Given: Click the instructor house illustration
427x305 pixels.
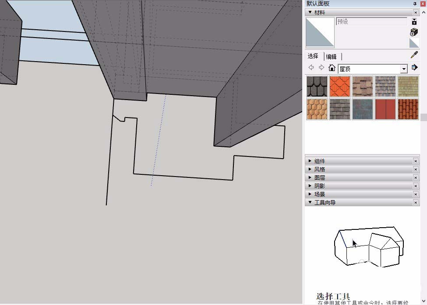Looking at the screenshot, I should (369, 247).
